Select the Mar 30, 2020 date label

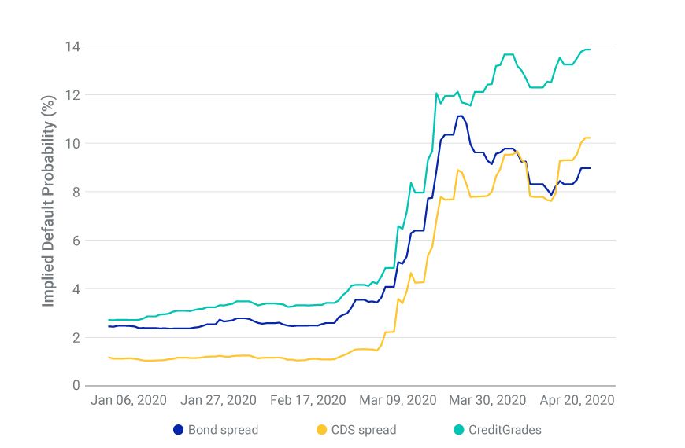486,400
